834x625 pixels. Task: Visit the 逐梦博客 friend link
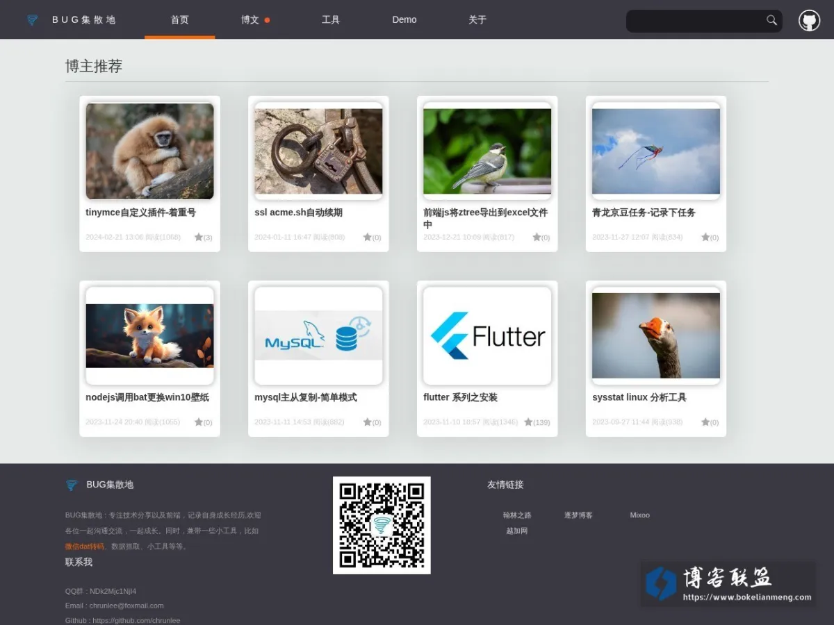coord(578,515)
